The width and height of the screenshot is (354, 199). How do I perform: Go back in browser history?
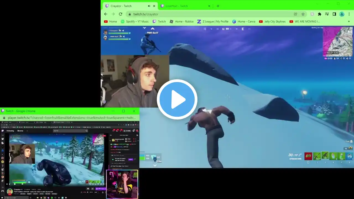coord(106,14)
